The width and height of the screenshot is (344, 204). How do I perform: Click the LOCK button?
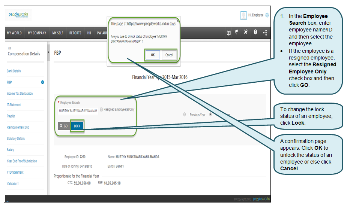click(77, 126)
